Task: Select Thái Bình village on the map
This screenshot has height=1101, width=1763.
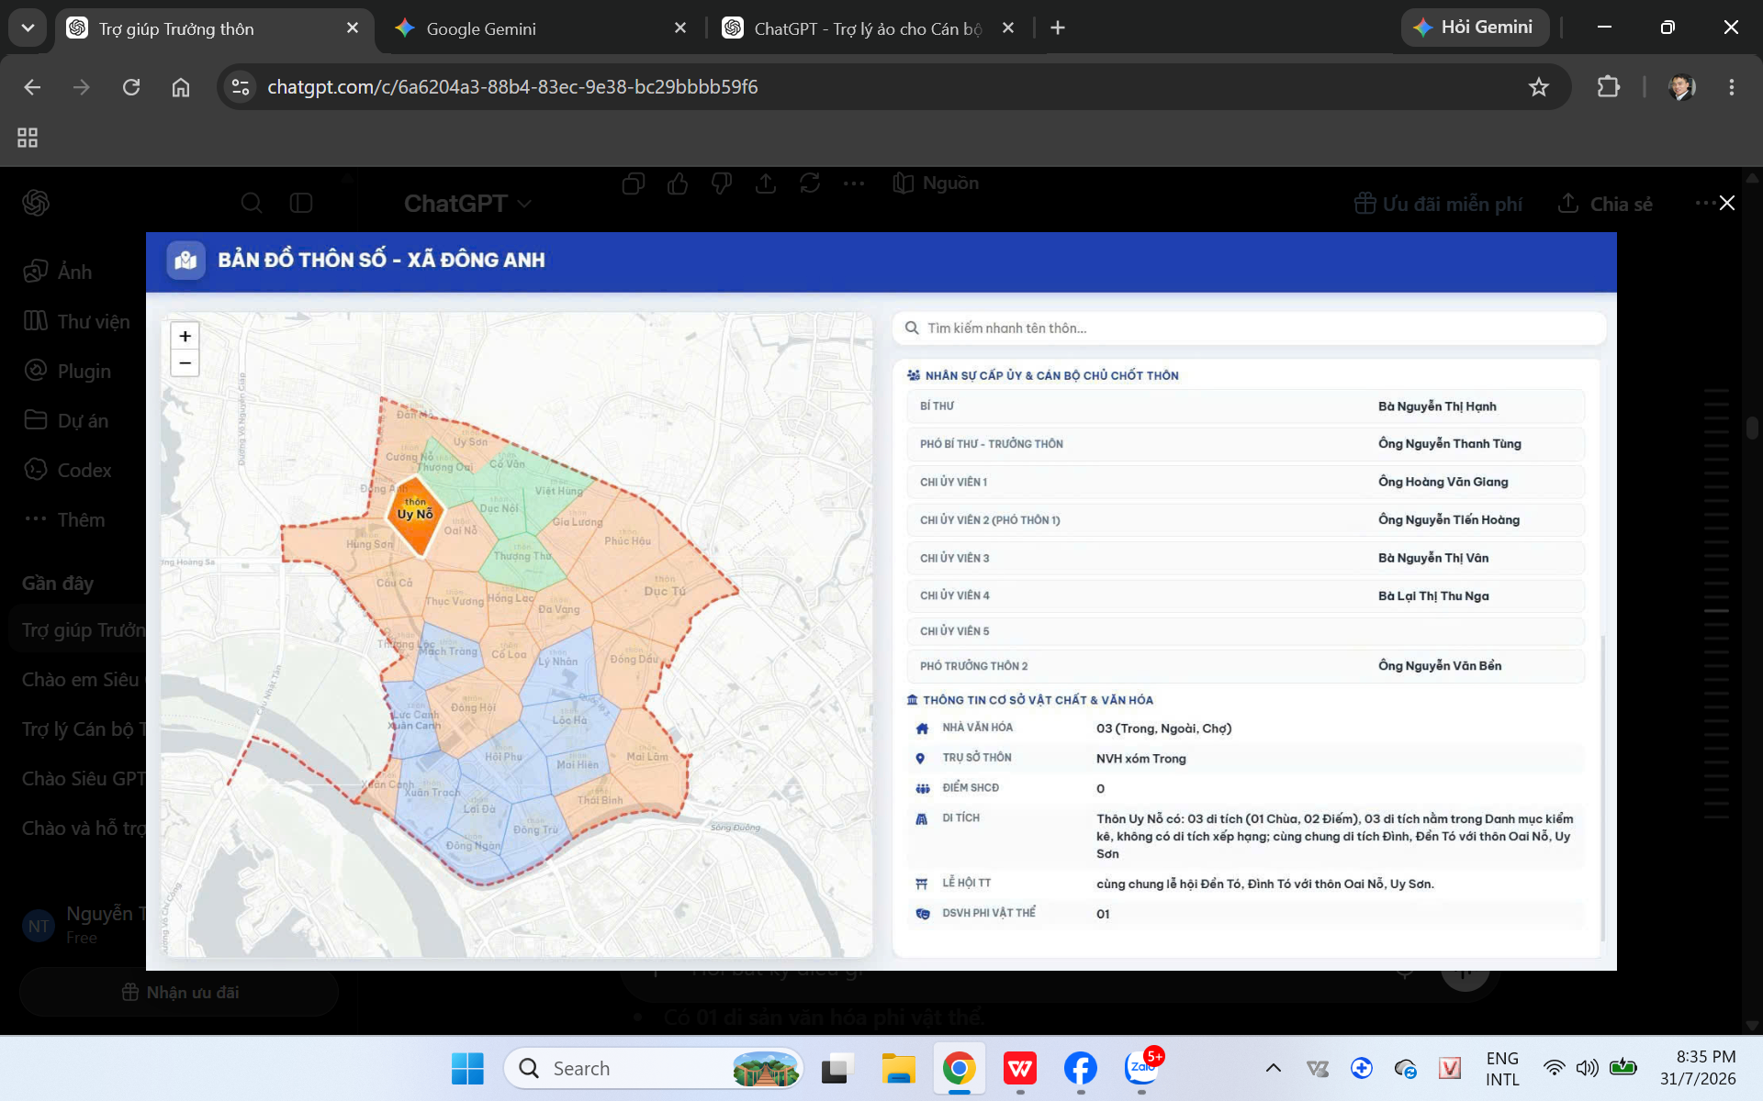Action: pyautogui.click(x=600, y=800)
